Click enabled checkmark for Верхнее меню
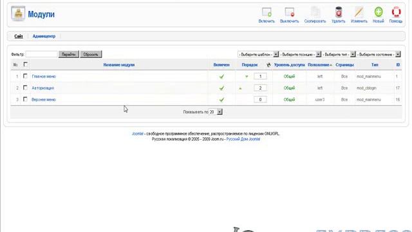Image resolution: width=412 pixels, height=232 pixels. 221,100
